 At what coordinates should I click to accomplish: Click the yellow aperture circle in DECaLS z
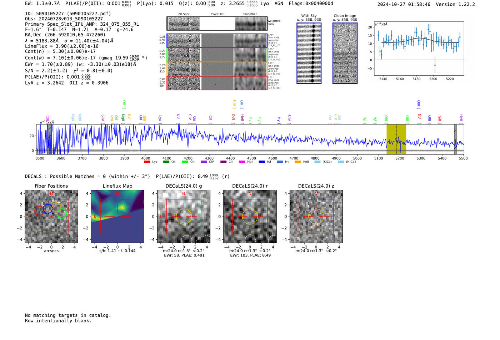point(316,217)
